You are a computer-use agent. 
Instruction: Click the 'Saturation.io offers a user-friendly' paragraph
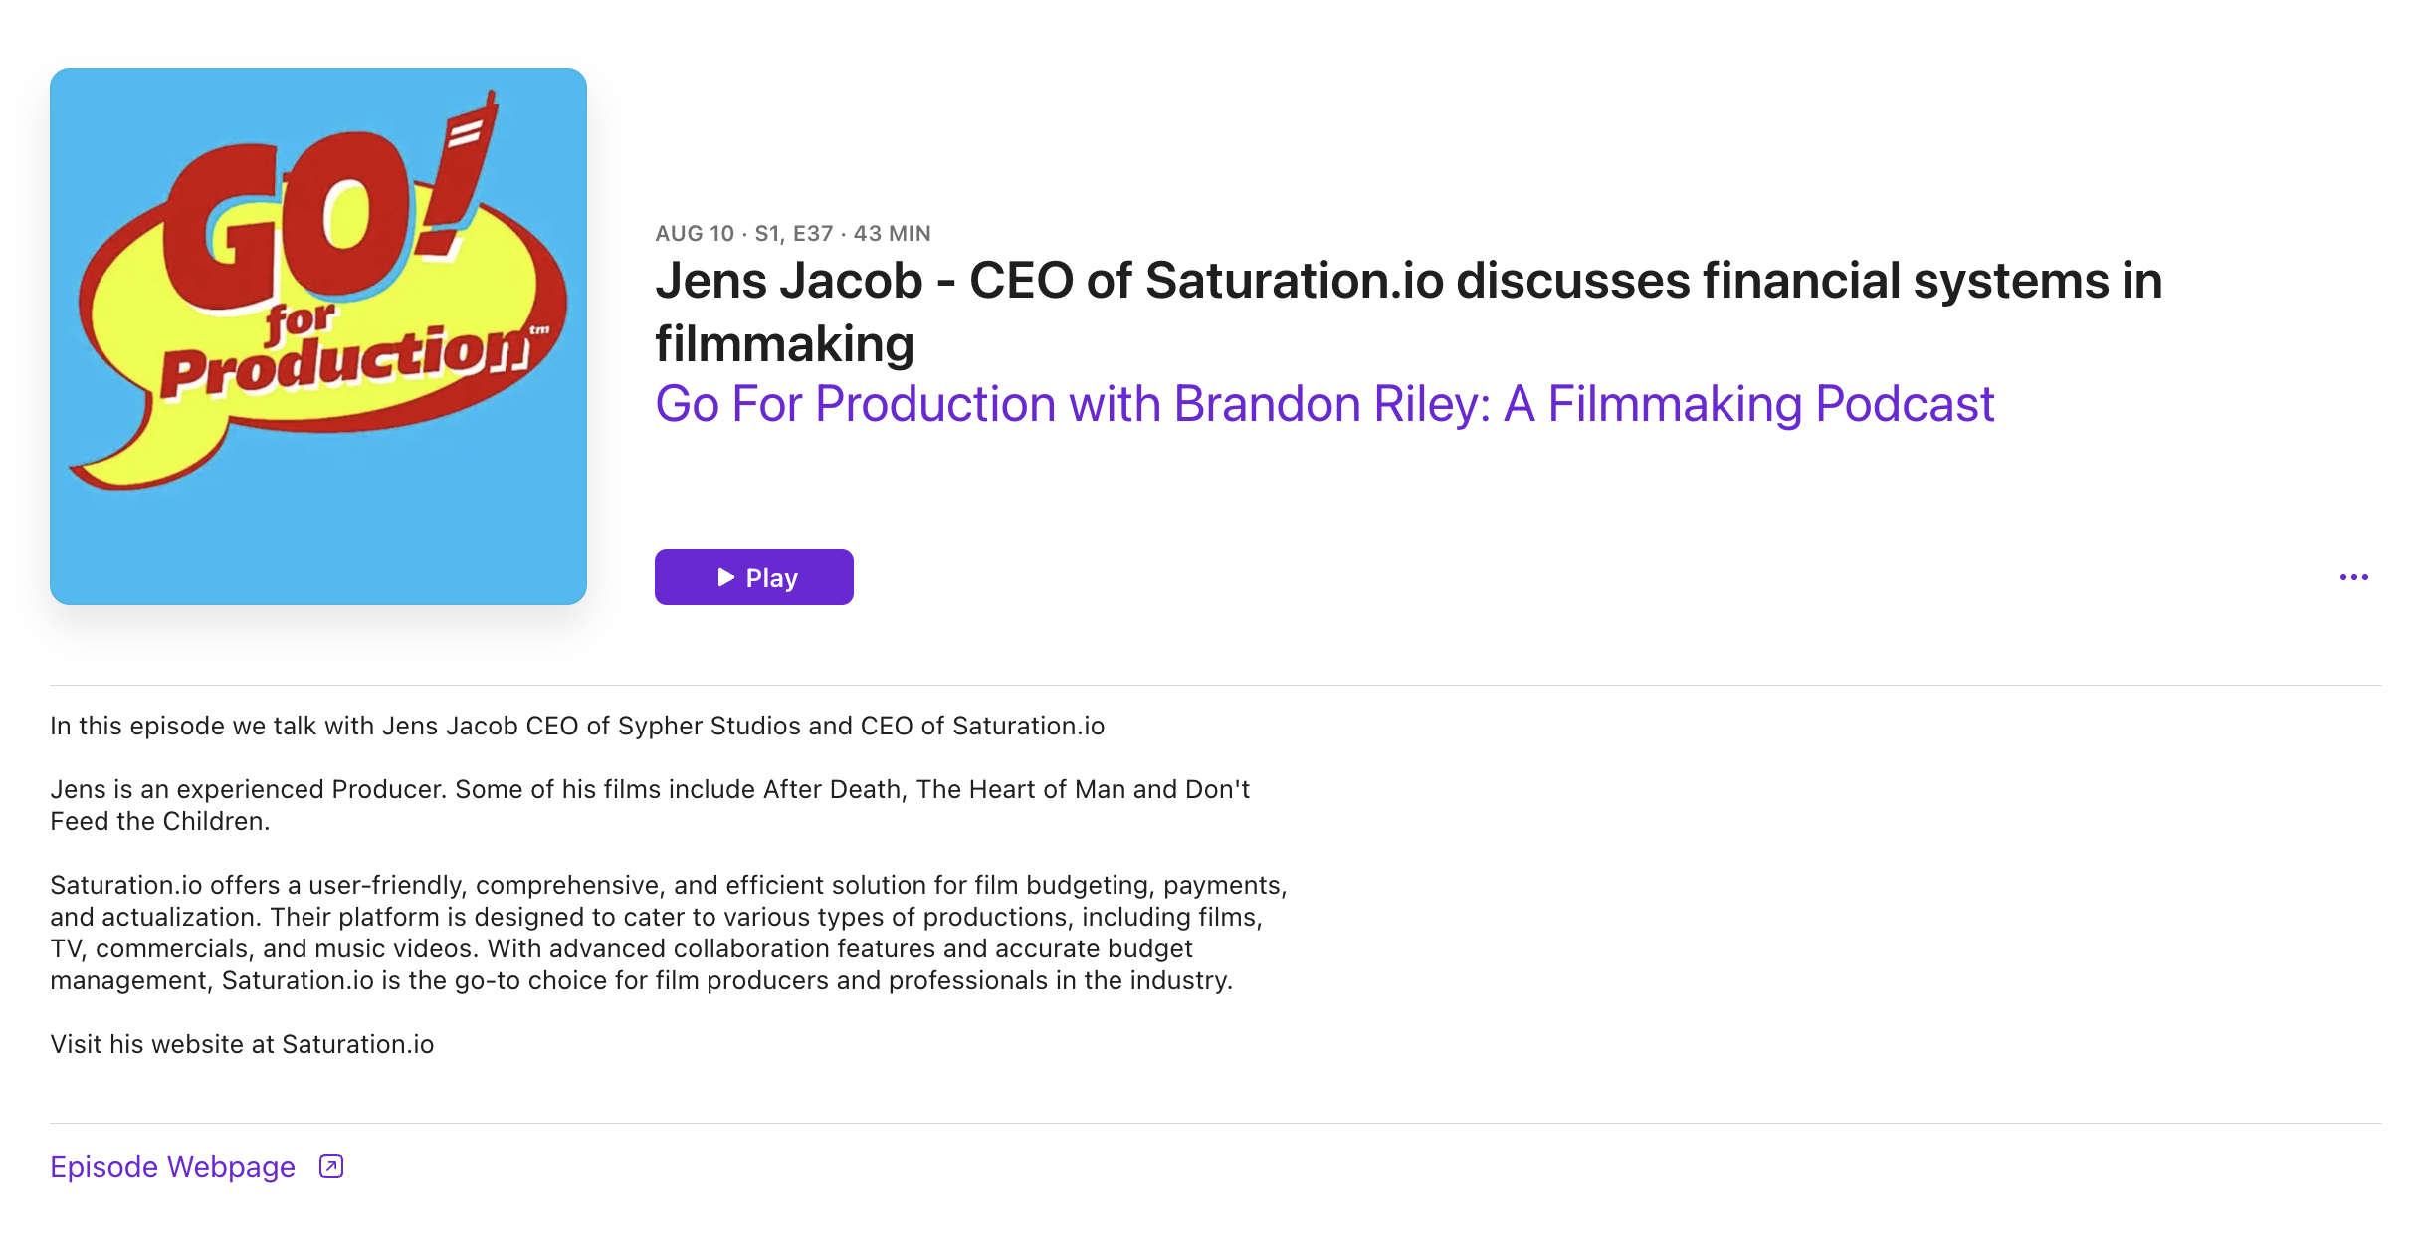(667, 933)
